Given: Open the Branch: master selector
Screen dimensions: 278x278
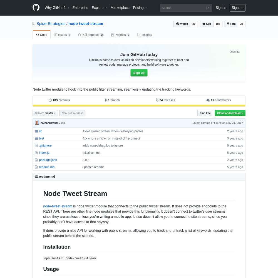Looking at the screenshot, I should point(45,113).
